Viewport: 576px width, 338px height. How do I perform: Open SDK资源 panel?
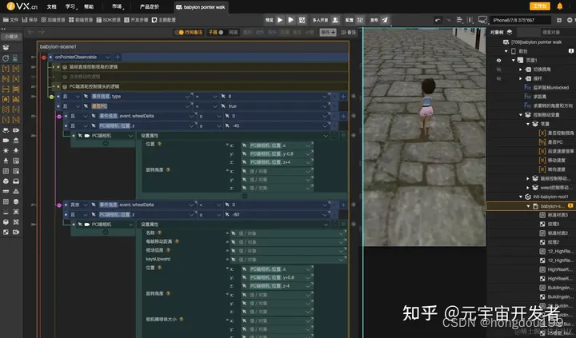(x=108, y=20)
